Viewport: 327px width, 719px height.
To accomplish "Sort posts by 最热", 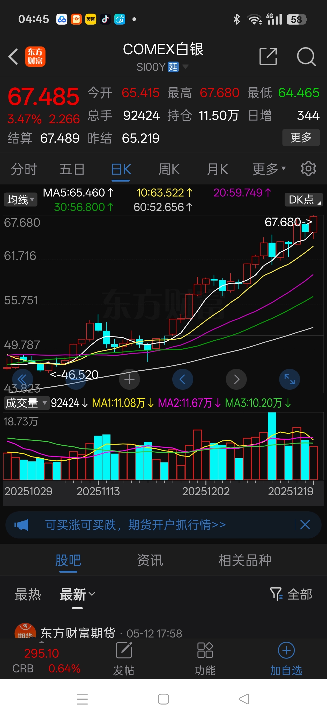I will click(x=28, y=594).
